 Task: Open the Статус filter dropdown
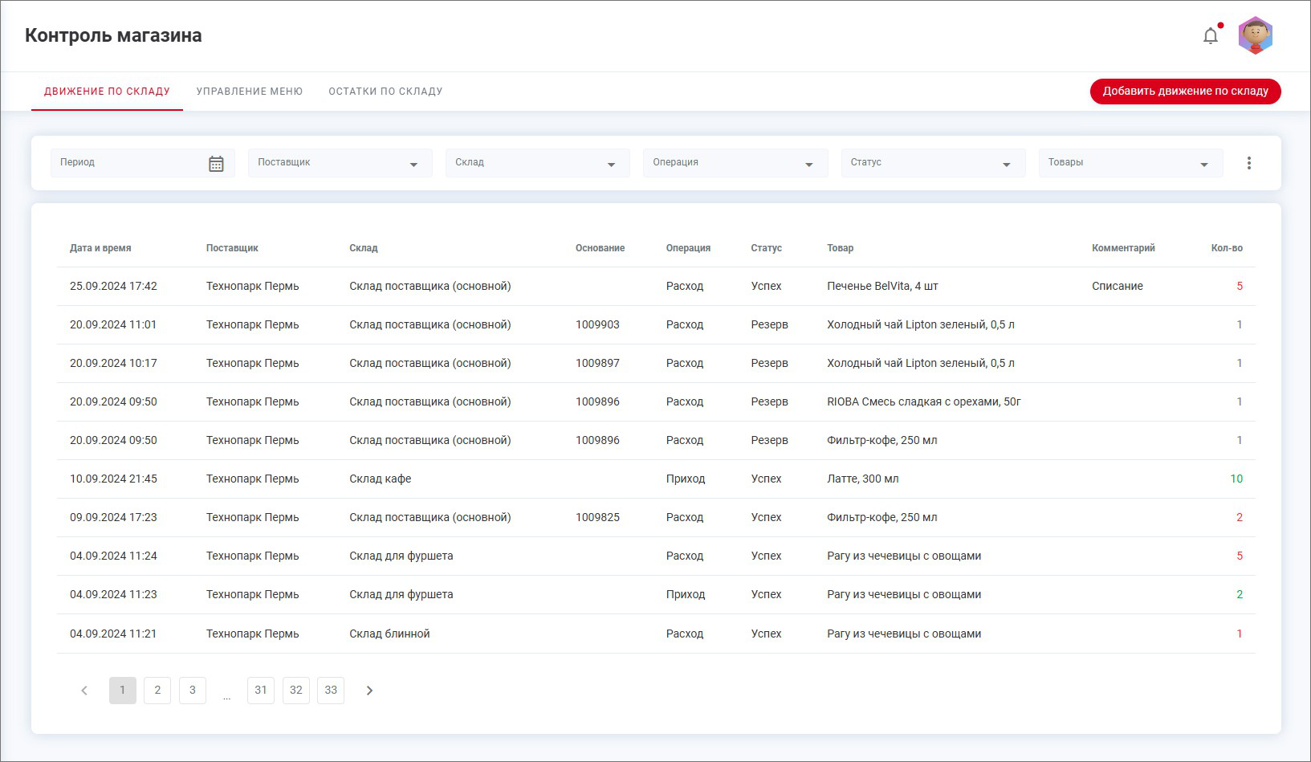932,163
